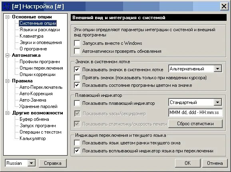Uncheck Показывать состояние программы цветом на значке
Screen dimensions: 231x172
point(77,85)
